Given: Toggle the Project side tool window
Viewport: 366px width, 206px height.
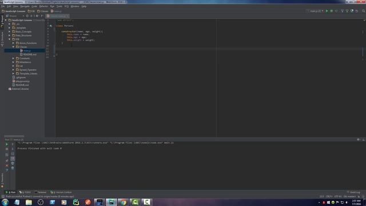Looking at the screenshot, I should tap(2, 22).
